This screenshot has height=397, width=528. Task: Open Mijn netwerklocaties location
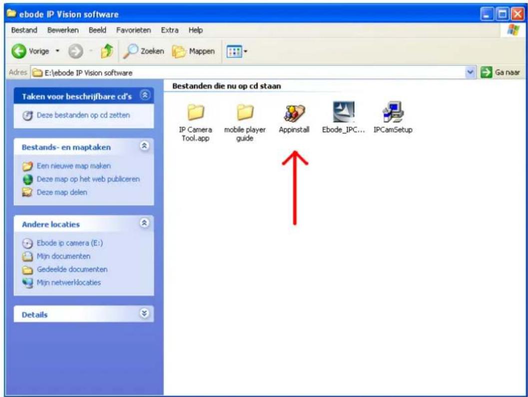(x=69, y=283)
